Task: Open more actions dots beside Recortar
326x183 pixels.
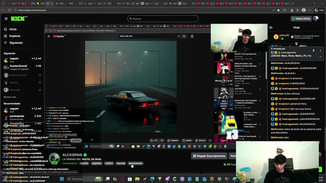Action: point(210,140)
